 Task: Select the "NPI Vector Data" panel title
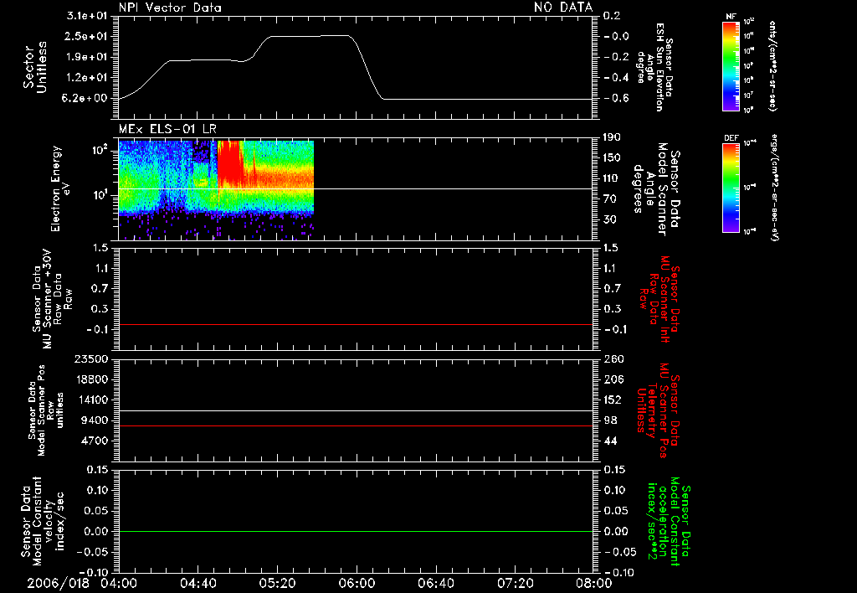click(x=170, y=8)
